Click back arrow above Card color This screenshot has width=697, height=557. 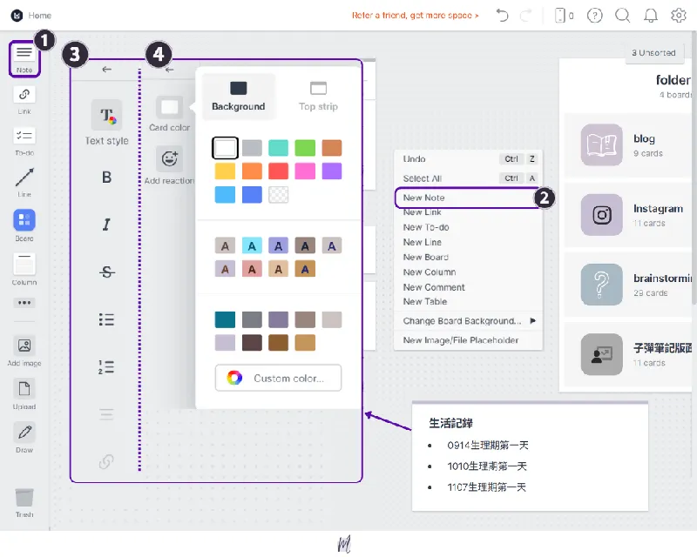click(169, 70)
